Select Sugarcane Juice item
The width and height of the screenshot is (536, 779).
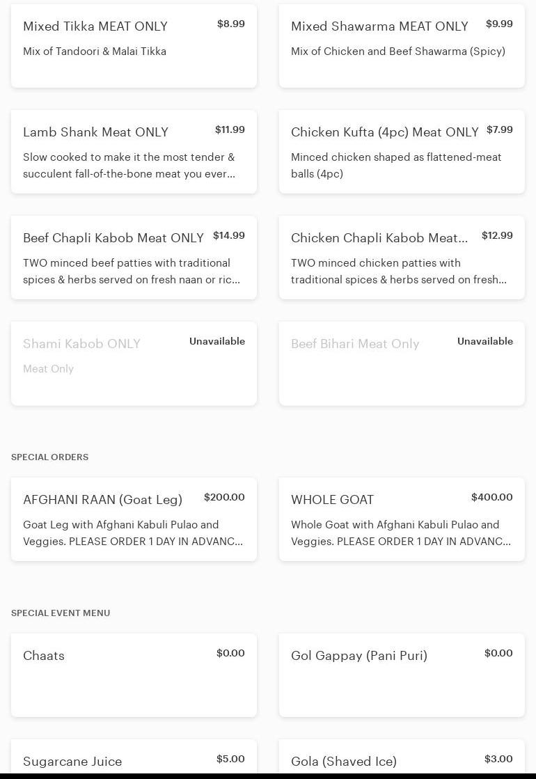point(72,761)
